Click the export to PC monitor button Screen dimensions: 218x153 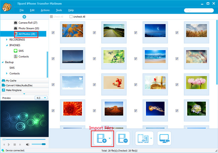click(164, 138)
